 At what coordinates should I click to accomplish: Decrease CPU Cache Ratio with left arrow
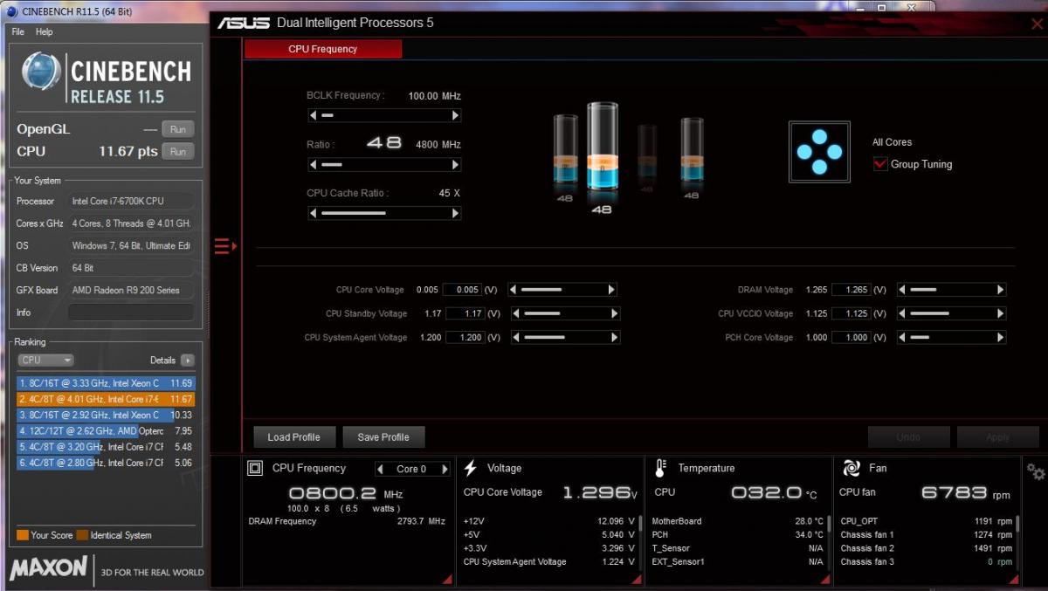point(314,213)
